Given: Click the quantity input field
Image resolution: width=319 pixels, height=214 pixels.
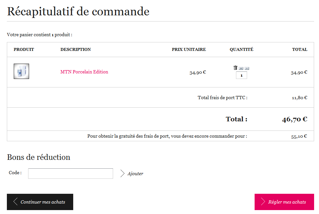Looking at the screenshot, I should (242, 75).
